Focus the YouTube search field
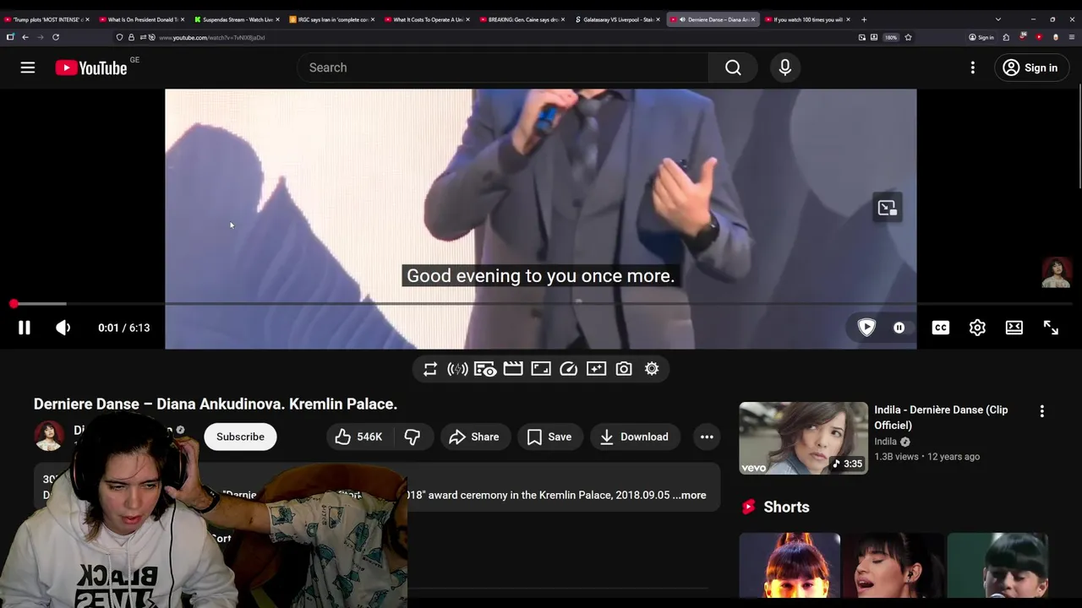 click(503, 68)
